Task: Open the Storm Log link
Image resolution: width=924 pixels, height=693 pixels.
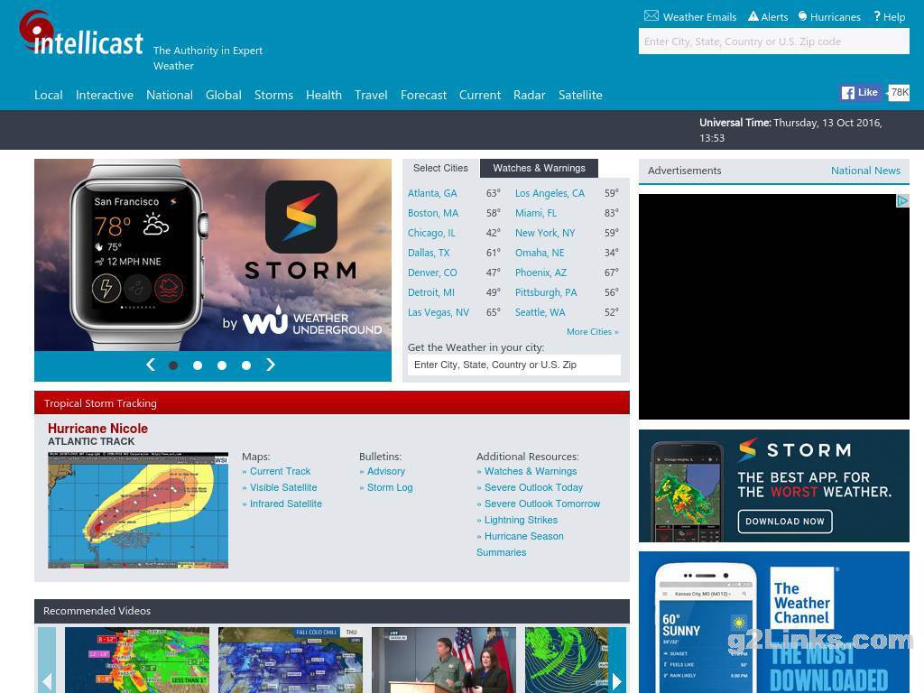Action: pos(390,487)
